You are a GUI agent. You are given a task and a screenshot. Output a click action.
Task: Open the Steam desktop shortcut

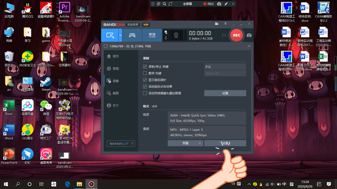tap(46, 84)
